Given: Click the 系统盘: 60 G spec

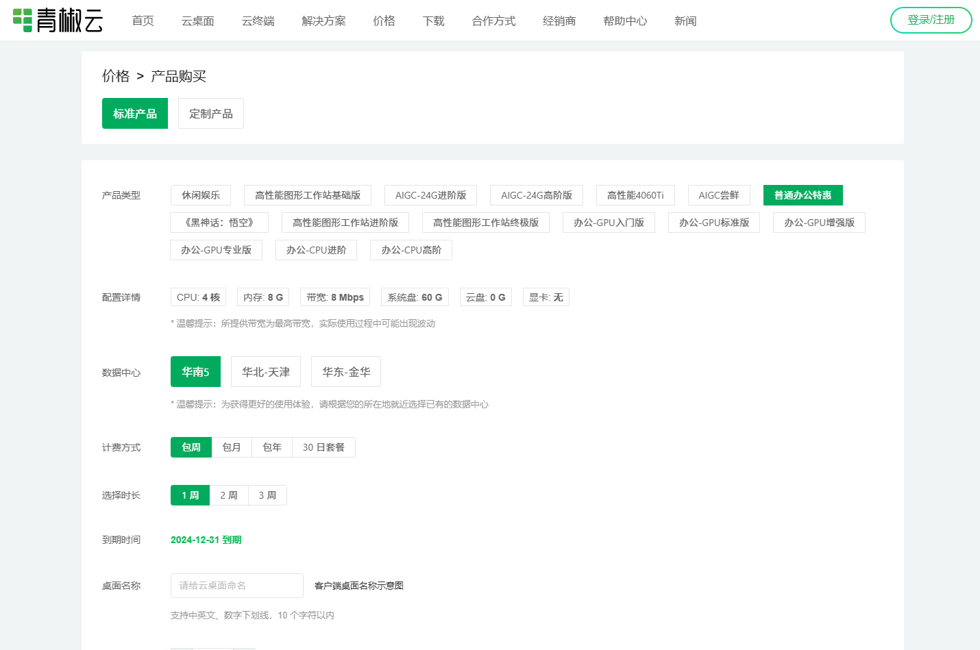Looking at the screenshot, I should coord(415,297).
